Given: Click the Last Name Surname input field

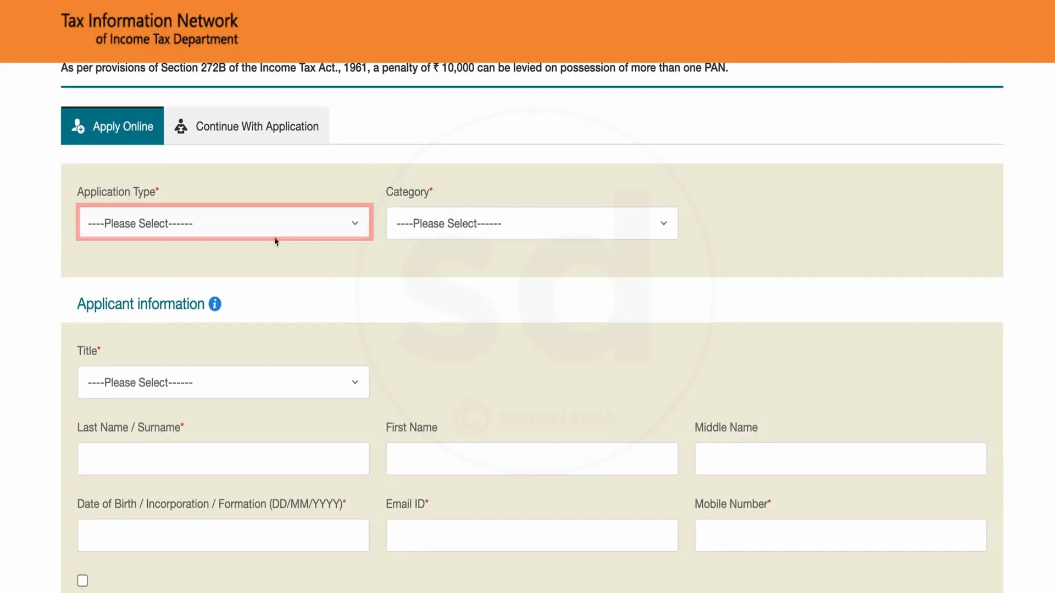Looking at the screenshot, I should click(223, 458).
